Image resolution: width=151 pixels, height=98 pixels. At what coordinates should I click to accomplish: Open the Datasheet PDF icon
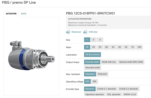68,32
